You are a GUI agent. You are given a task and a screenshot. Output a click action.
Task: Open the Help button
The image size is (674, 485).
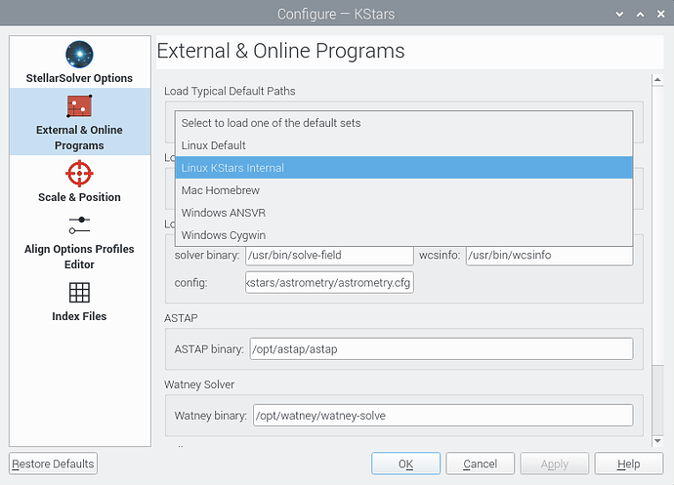[x=629, y=464]
